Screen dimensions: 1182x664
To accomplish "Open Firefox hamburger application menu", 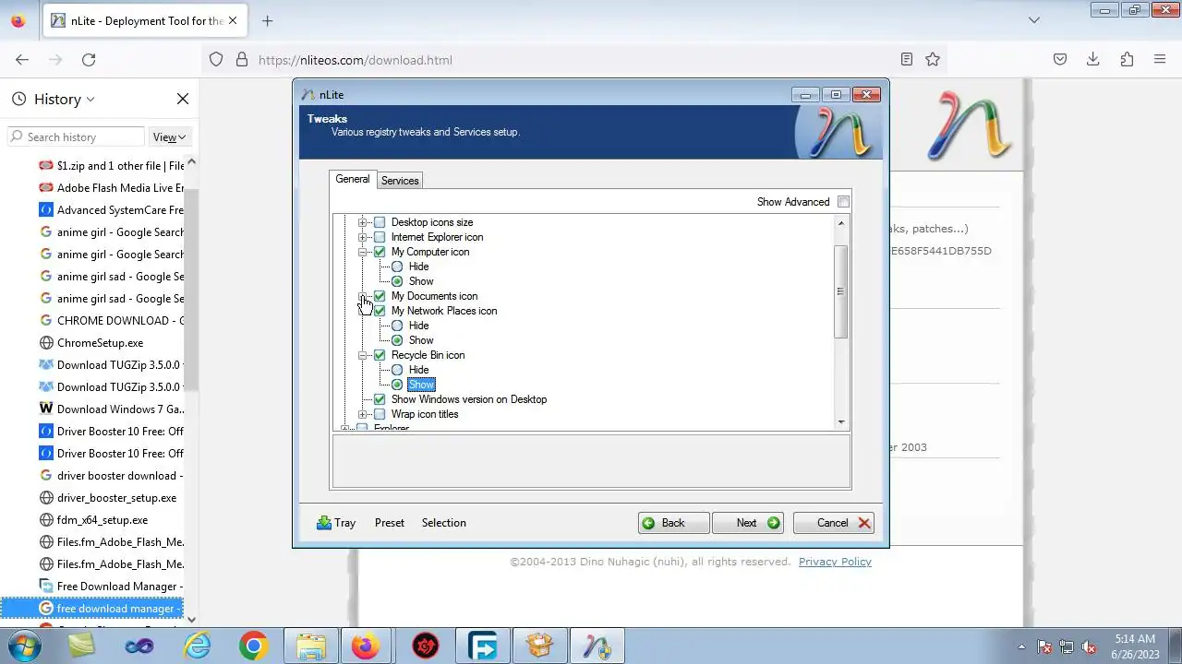I will tap(1160, 59).
